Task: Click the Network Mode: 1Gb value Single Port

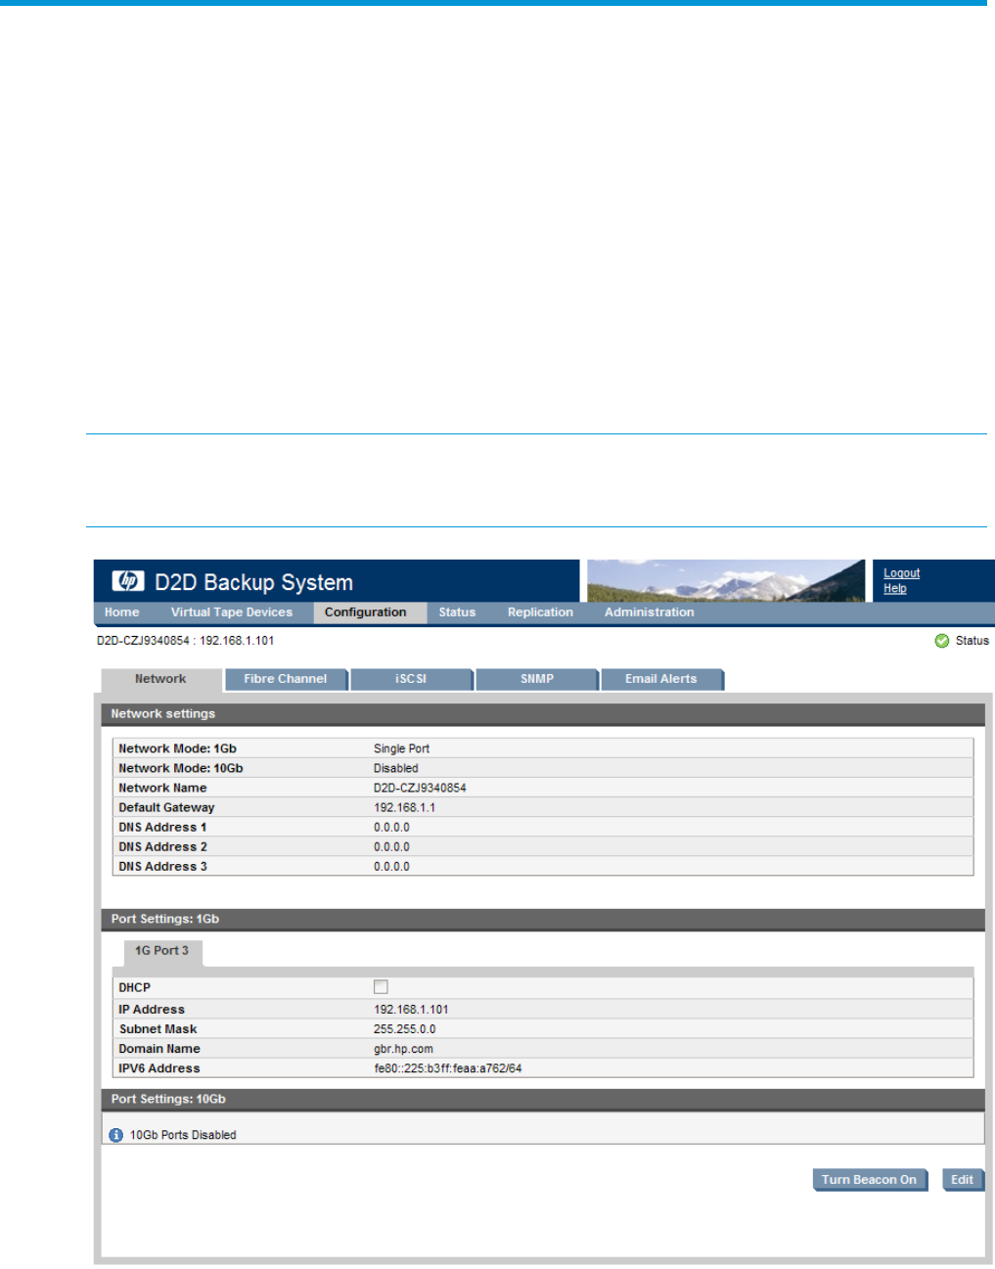Action: coord(401,749)
